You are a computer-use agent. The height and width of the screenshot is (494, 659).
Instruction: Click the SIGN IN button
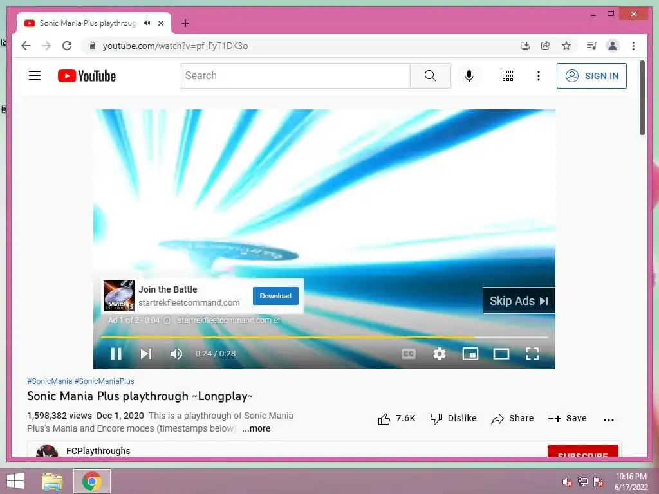(x=591, y=76)
